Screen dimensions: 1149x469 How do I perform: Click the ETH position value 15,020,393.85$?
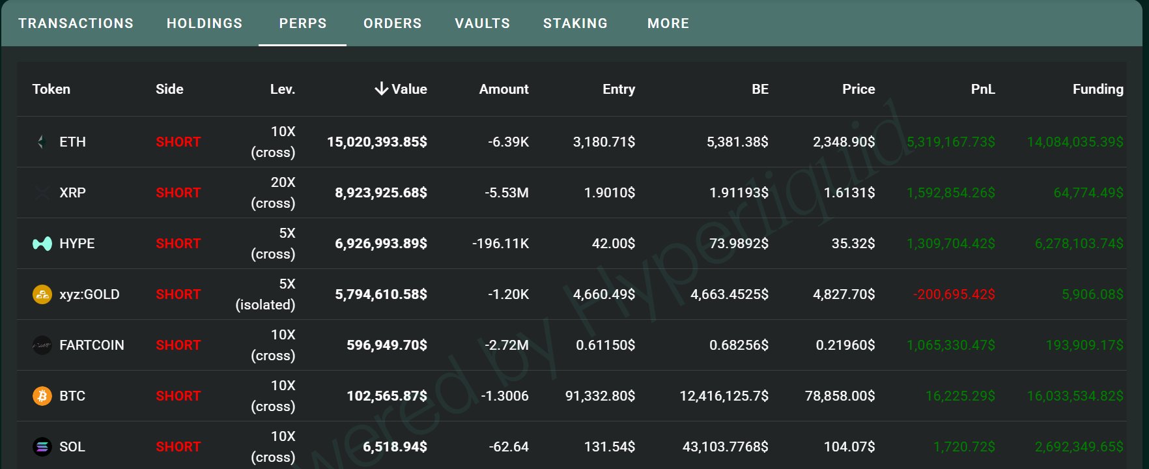(x=376, y=142)
